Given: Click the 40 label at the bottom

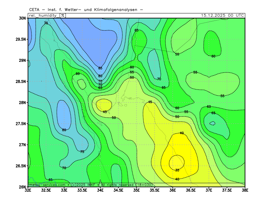Looking at the screenshot, I should click(177, 179).
